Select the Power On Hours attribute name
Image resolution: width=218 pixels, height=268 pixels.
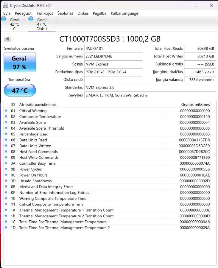pos(33,175)
